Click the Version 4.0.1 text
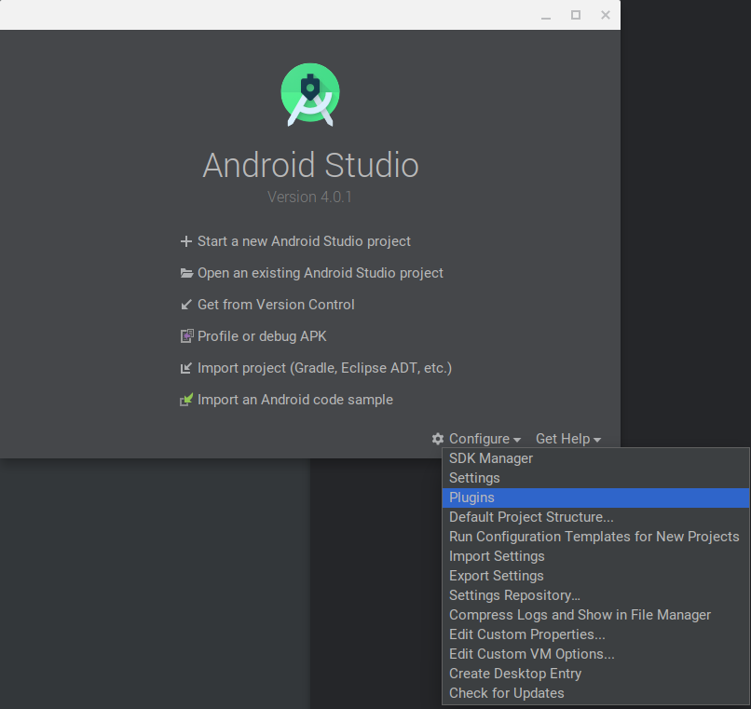Image resolution: width=751 pixels, height=709 pixels. click(309, 197)
